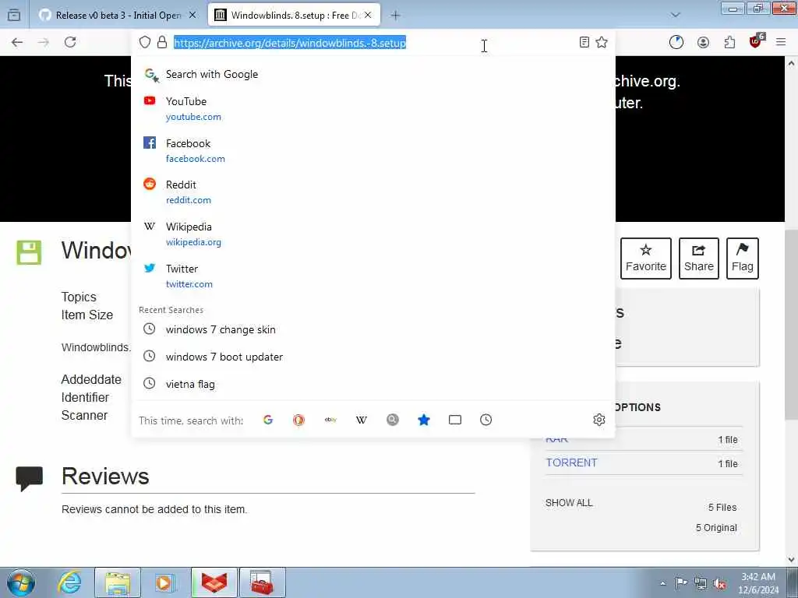Screen dimensions: 798x598
Task: Select Facebook suggestion in dropdown
Action: pyautogui.click(x=373, y=150)
